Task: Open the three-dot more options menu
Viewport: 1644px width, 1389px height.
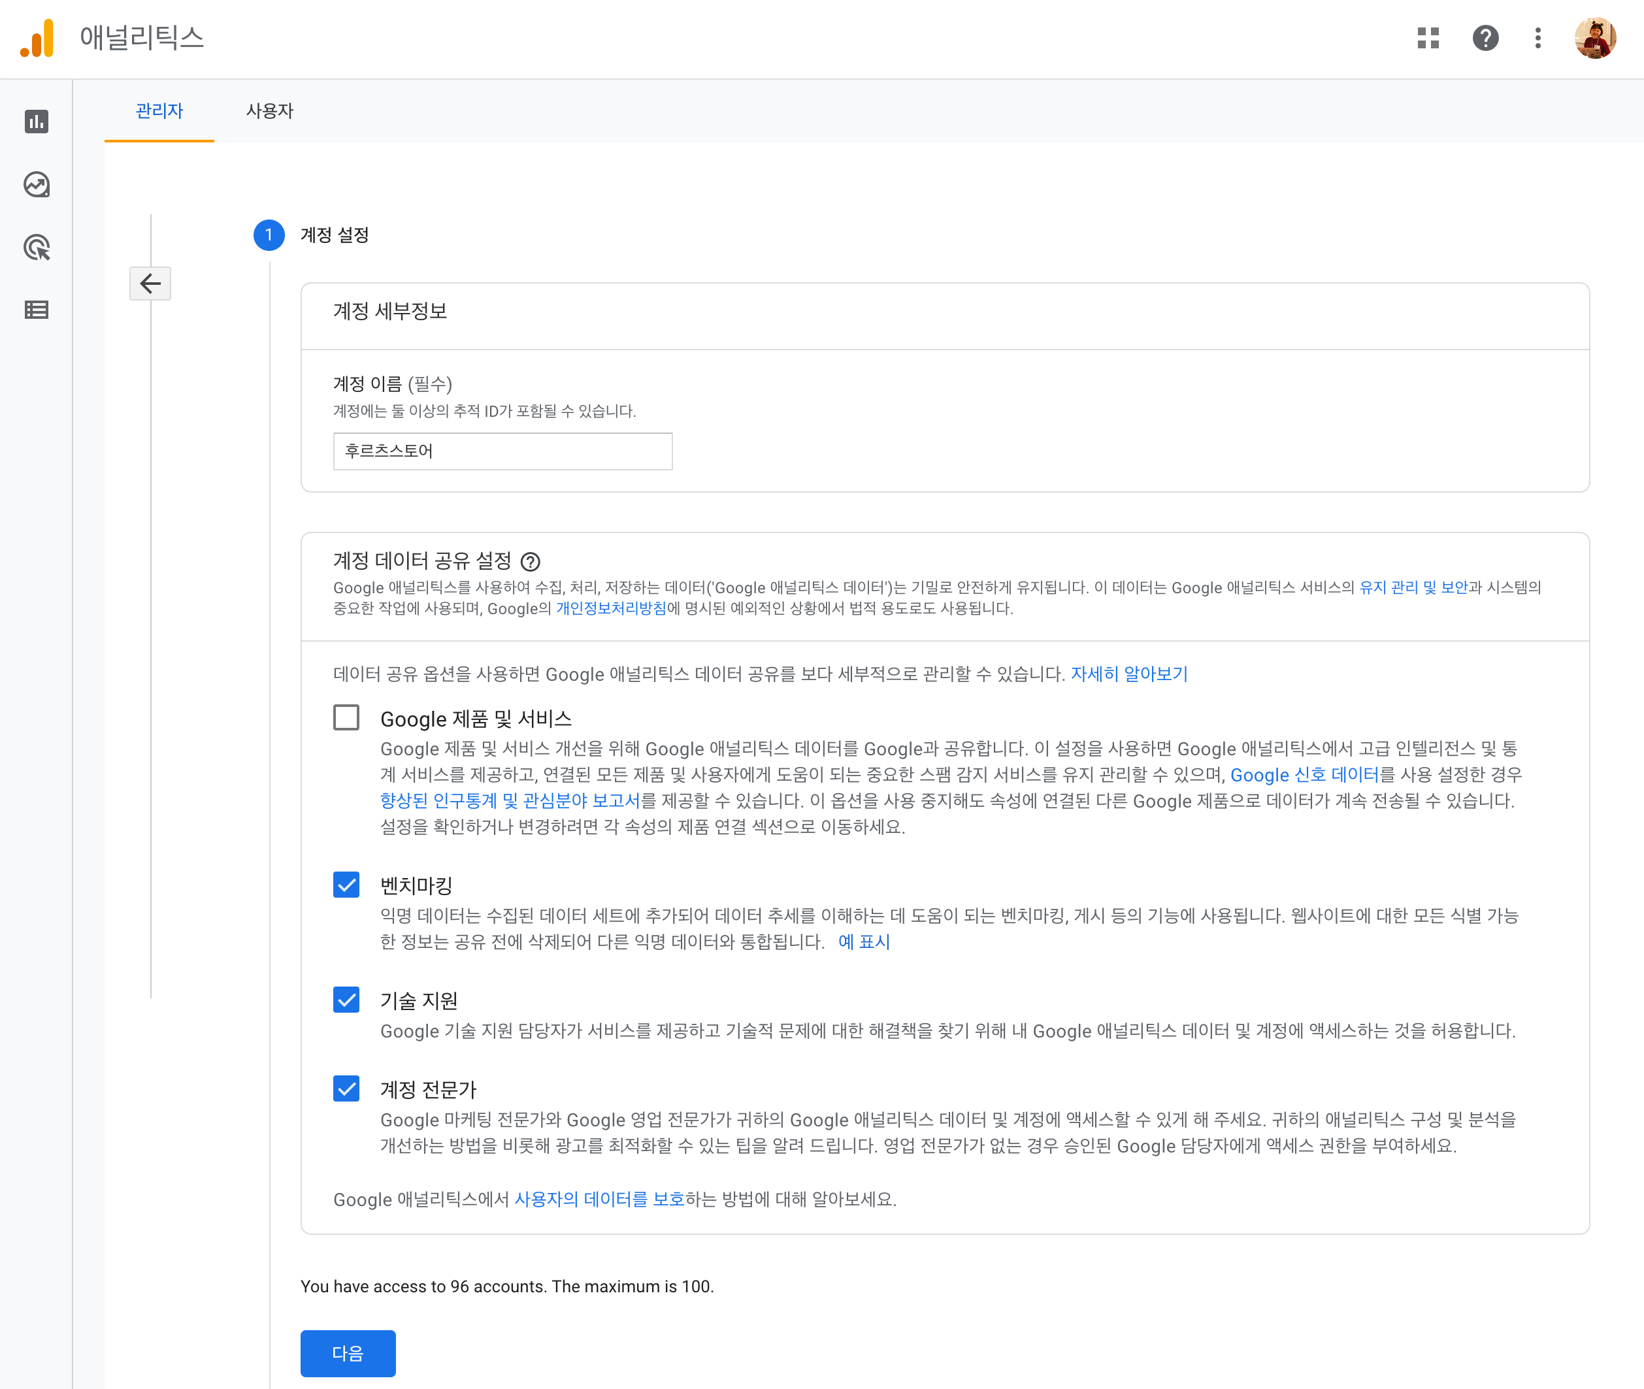Action: (1537, 38)
